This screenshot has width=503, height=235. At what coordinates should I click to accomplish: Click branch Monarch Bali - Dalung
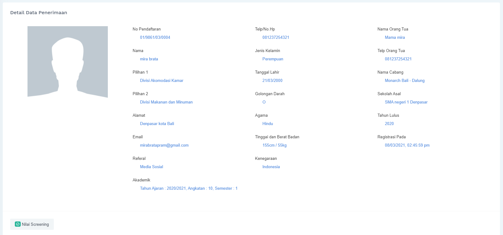tap(404, 80)
